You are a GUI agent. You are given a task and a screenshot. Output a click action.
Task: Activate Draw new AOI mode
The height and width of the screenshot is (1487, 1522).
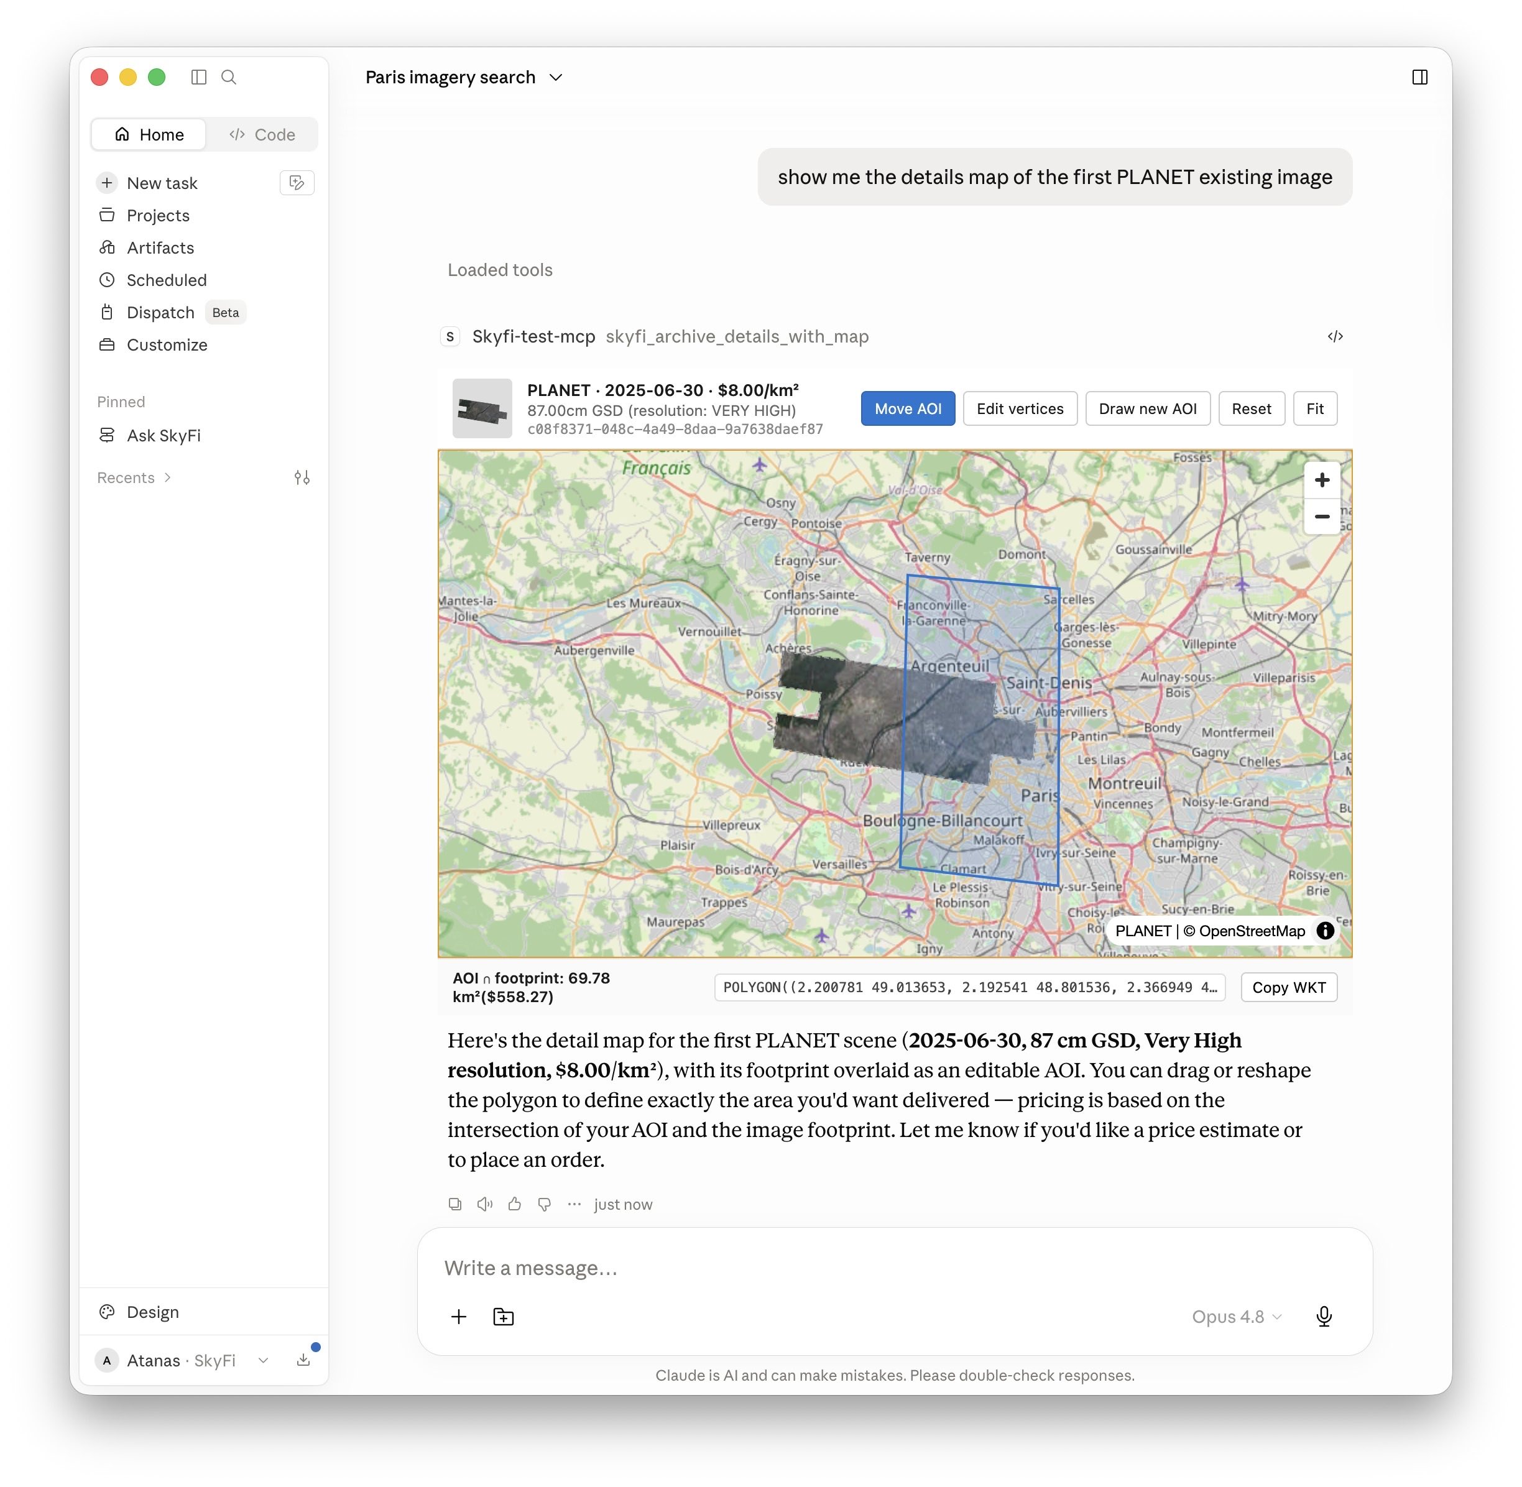point(1147,408)
